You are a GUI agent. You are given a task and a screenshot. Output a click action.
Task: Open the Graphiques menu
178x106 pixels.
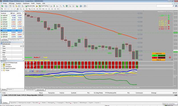pyautogui.click(x=26, y=3)
